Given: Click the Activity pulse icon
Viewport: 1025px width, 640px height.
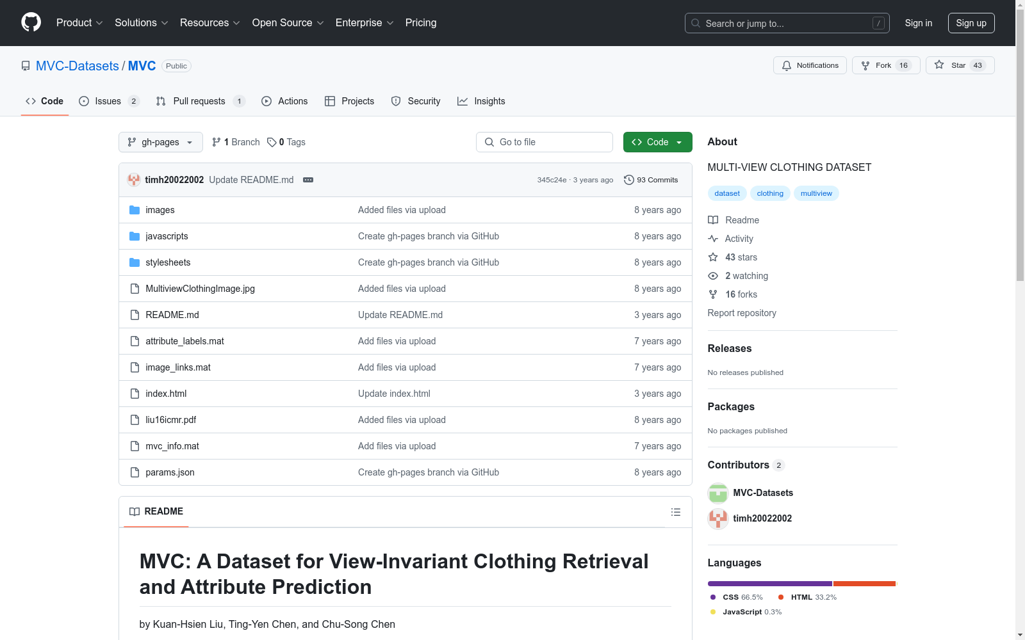Looking at the screenshot, I should 713,239.
